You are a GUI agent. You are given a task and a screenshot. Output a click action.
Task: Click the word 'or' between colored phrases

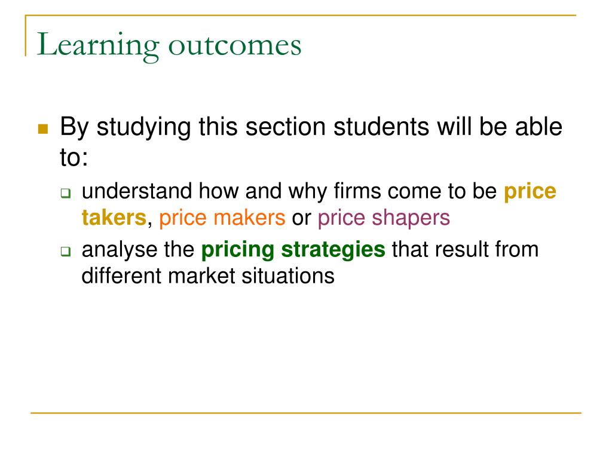301,218
